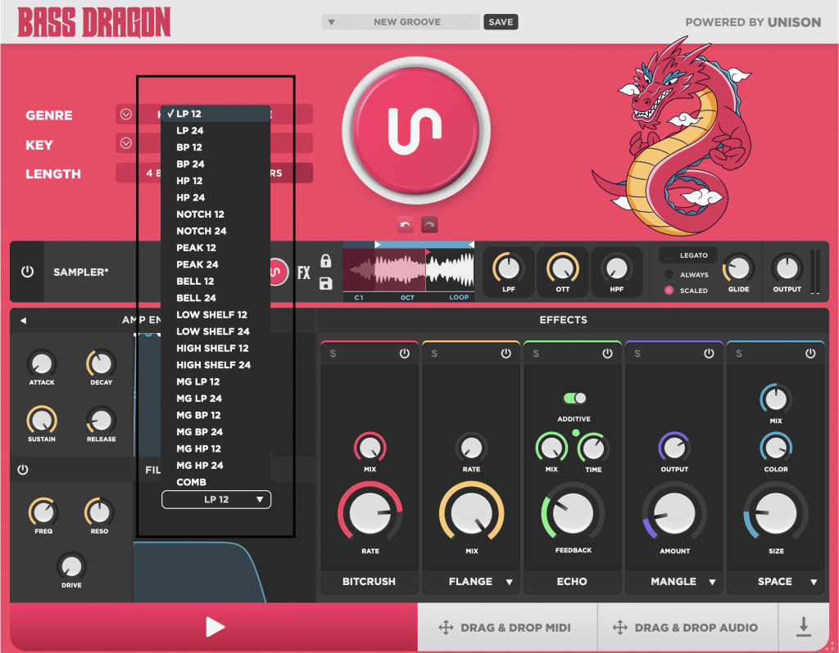The image size is (839, 653).
Task: Click the SAVE button in the top bar
Action: (501, 22)
